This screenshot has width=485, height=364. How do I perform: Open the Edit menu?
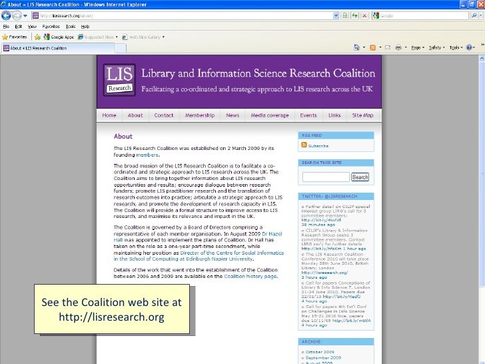point(19,27)
